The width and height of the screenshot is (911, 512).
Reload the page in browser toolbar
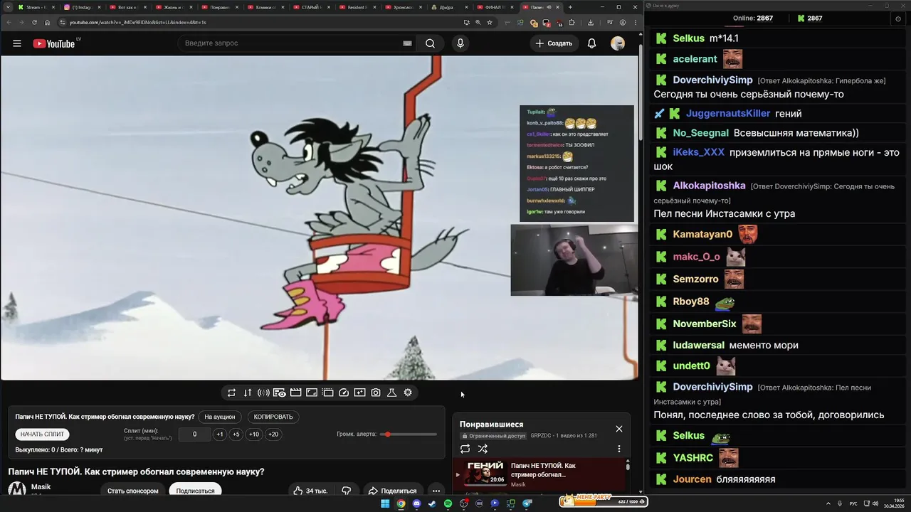(34, 22)
